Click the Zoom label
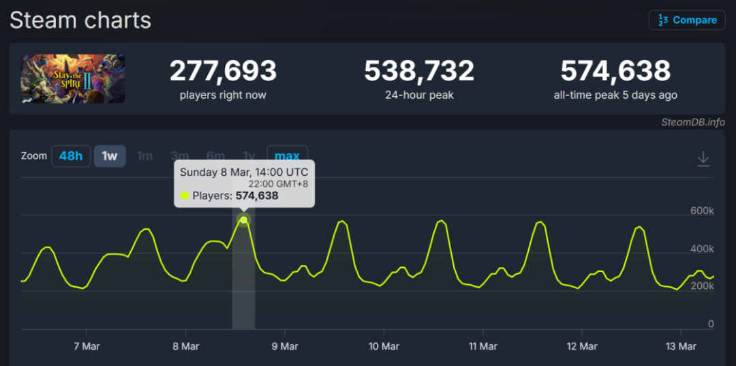Image resolution: width=736 pixels, height=366 pixels. 34,156
